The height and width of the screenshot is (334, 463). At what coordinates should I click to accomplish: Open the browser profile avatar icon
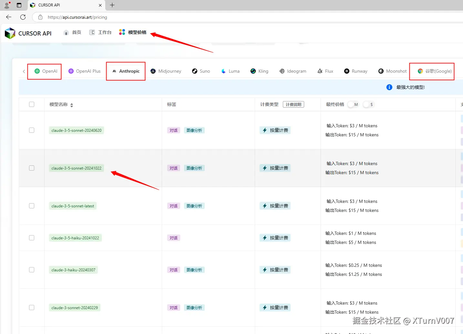(7, 5)
